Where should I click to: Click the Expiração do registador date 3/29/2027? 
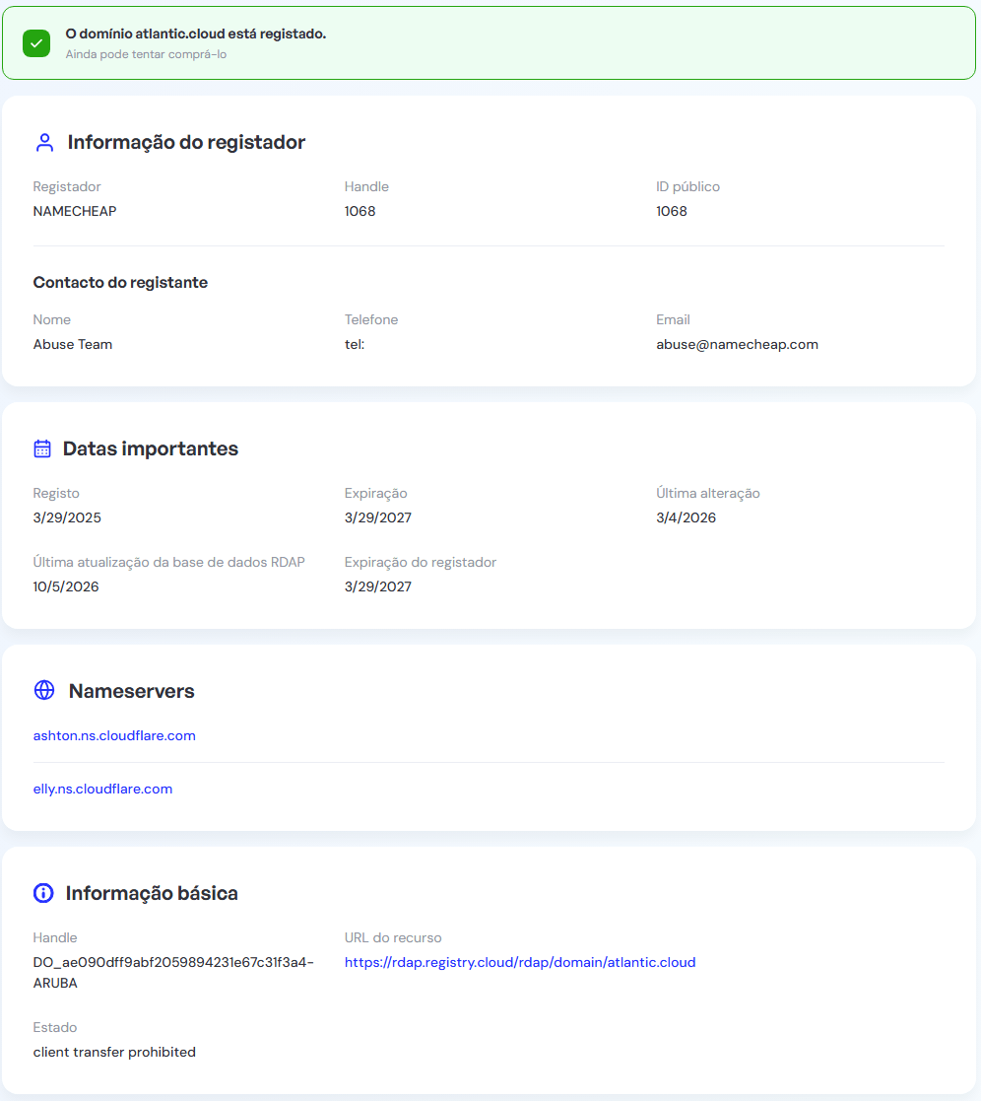(x=378, y=587)
